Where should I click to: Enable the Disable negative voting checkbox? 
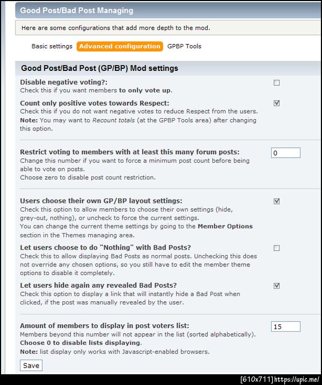tap(276, 83)
